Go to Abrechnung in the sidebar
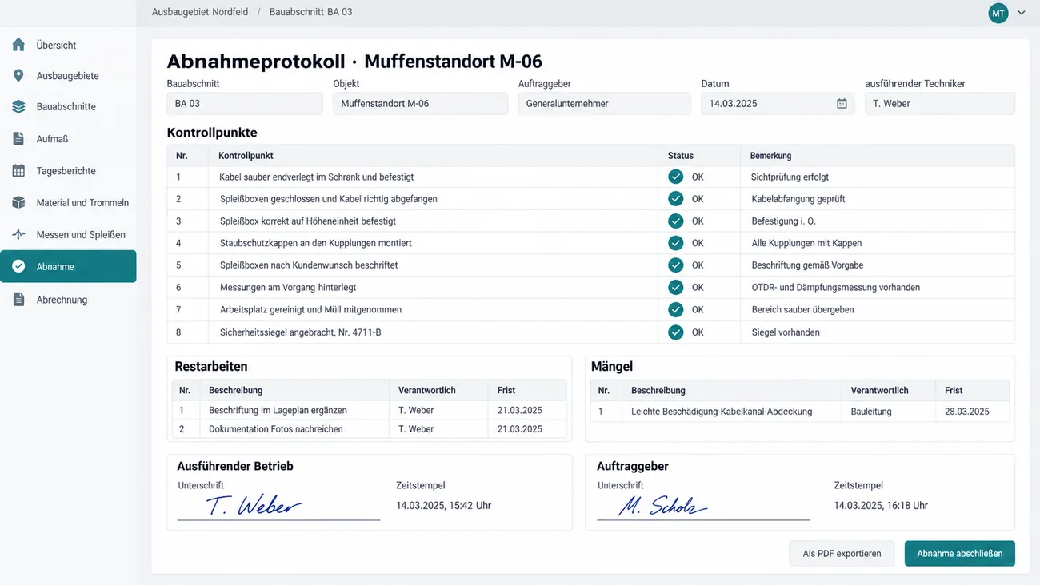This screenshot has height=585, width=1040. tap(68, 299)
